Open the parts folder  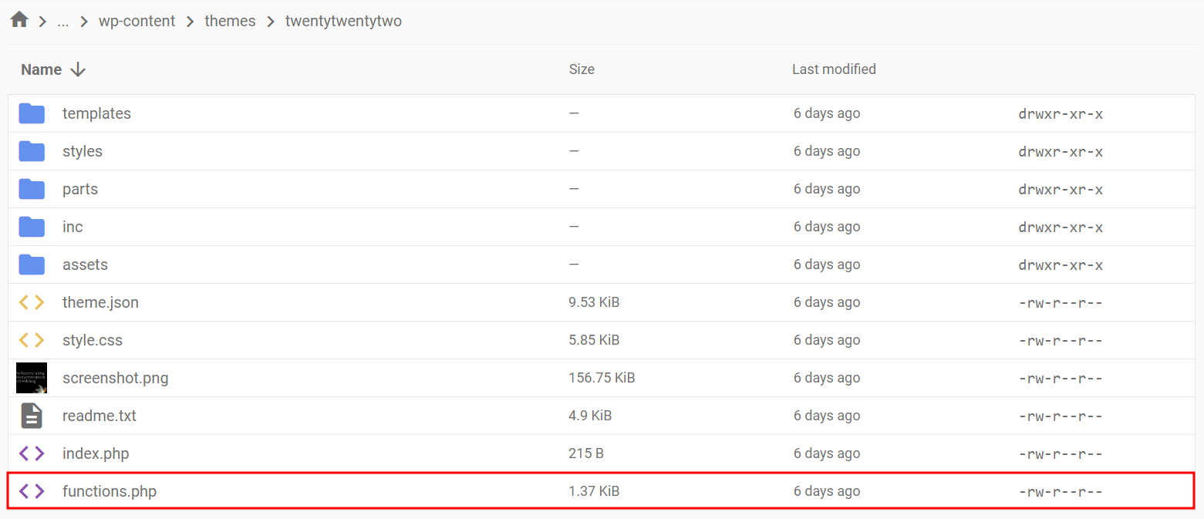point(80,189)
